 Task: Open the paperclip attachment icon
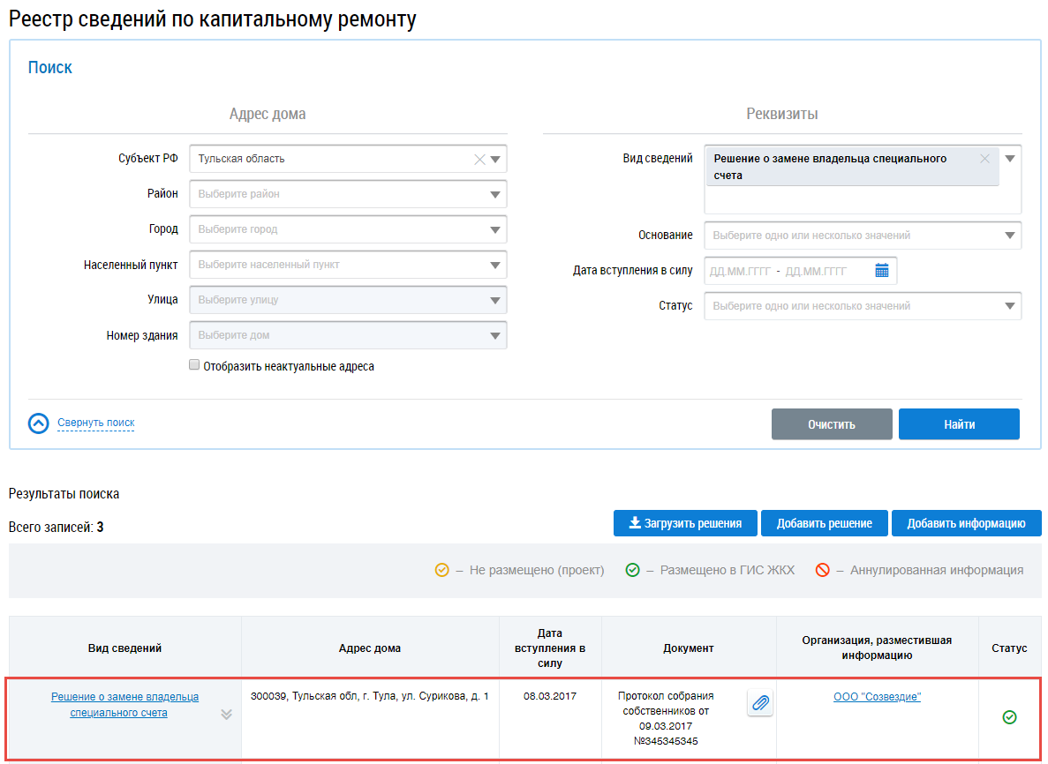[760, 703]
